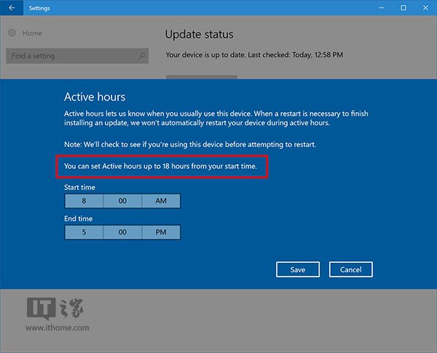
Task: Click the 18 hours limit note text
Action: pyautogui.click(x=162, y=167)
